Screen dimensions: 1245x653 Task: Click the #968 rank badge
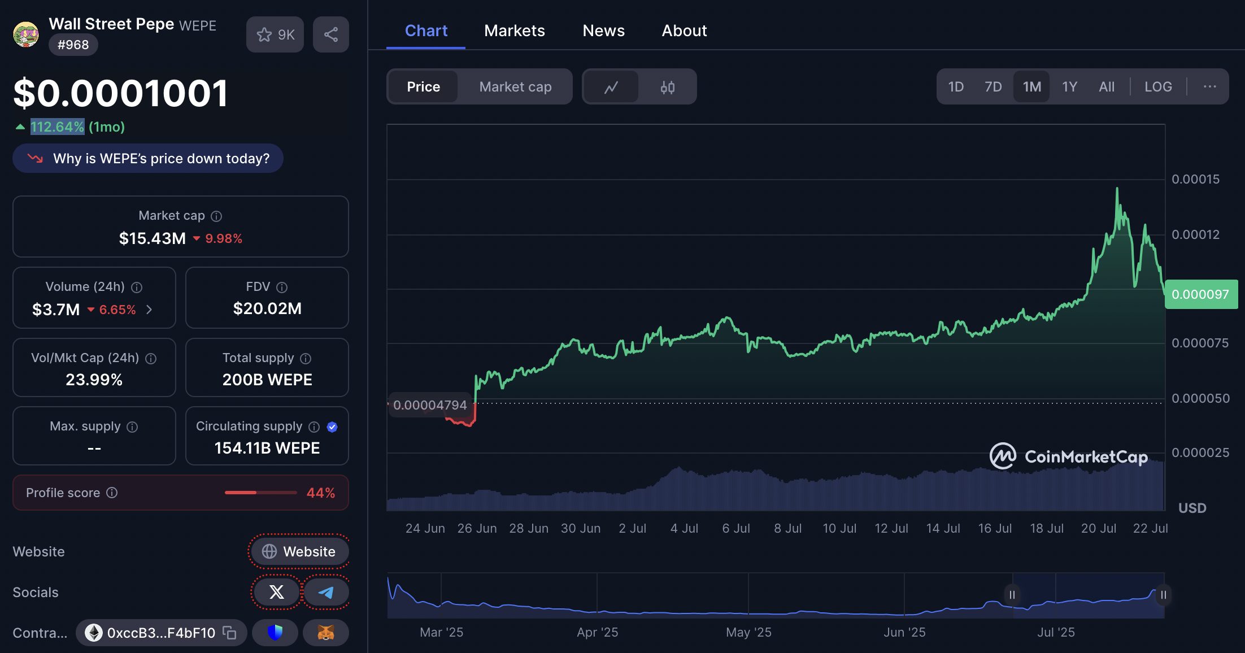click(x=73, y=45)
